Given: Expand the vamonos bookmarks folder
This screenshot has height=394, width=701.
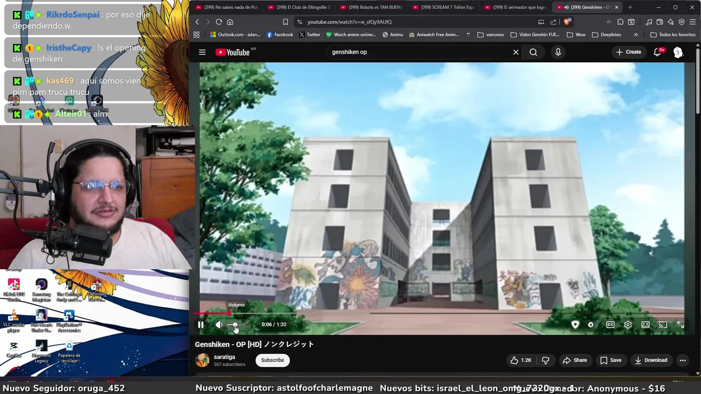Looking at the screenshot, I should [491, 34].
